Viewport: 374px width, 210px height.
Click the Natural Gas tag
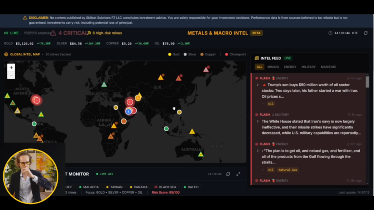288,170
